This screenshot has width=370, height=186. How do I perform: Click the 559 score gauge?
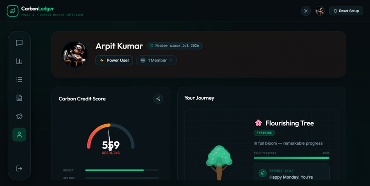[x=111, y=139]
